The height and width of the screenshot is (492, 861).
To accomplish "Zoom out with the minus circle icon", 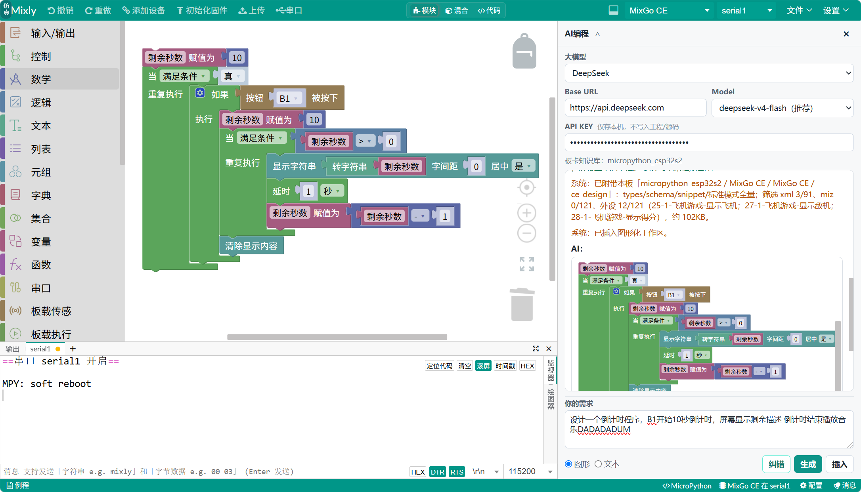I will point(526,233).
